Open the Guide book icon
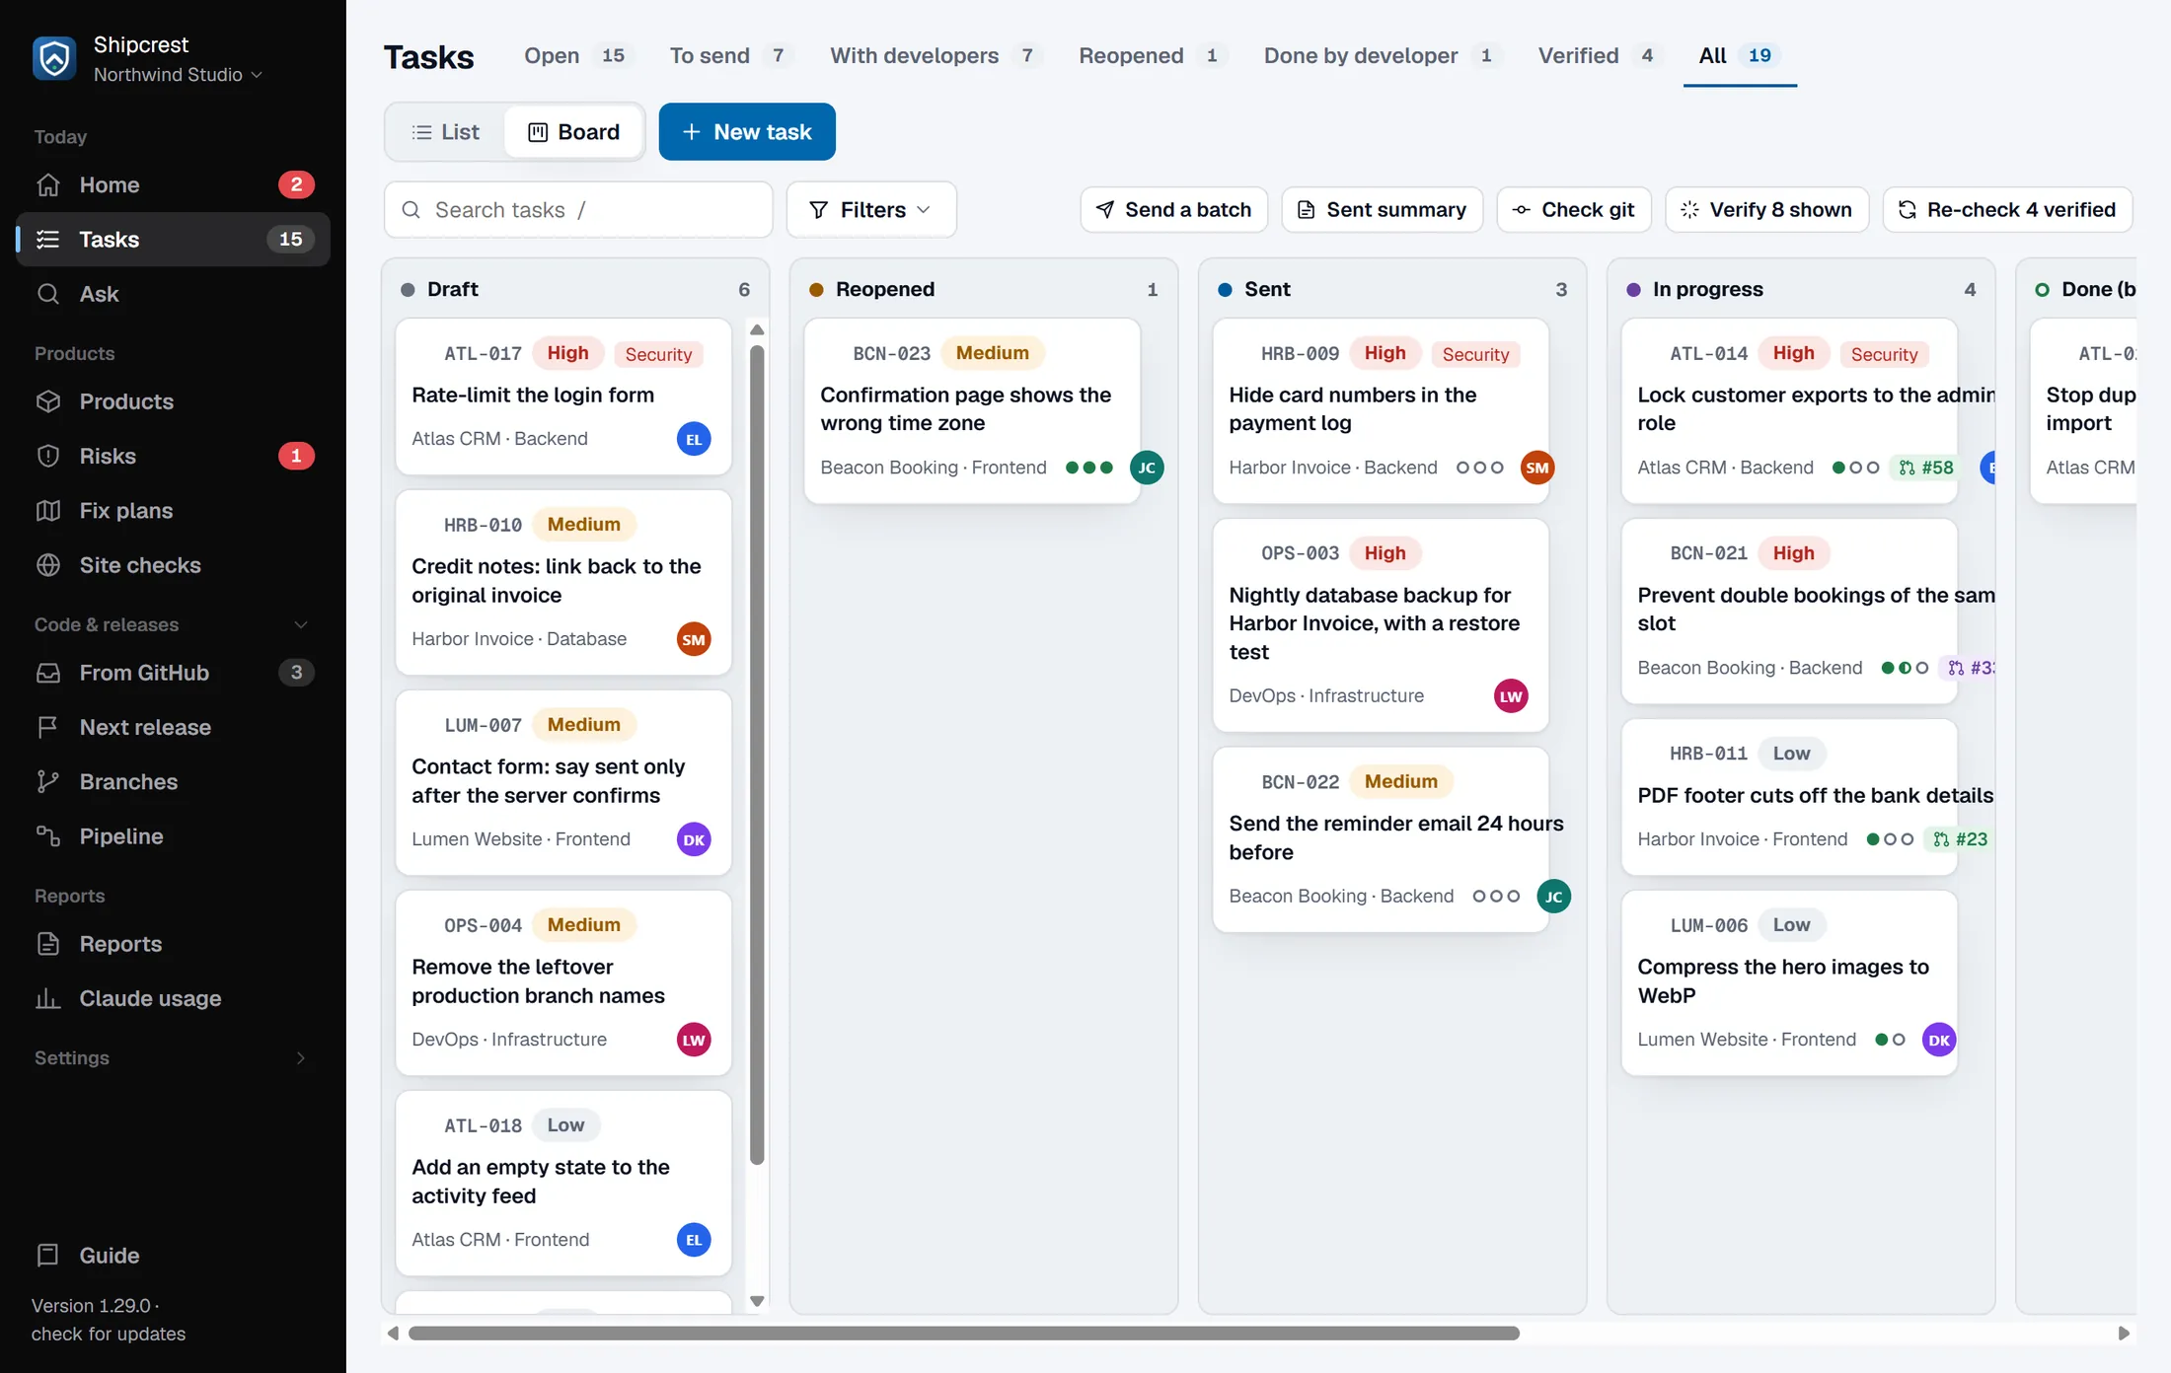The width and height of the screenshot is (2171, 1373). [x=48, y=1255]
